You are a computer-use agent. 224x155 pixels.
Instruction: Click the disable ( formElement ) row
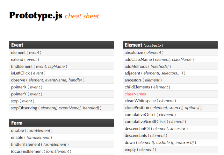click(61, 130)
